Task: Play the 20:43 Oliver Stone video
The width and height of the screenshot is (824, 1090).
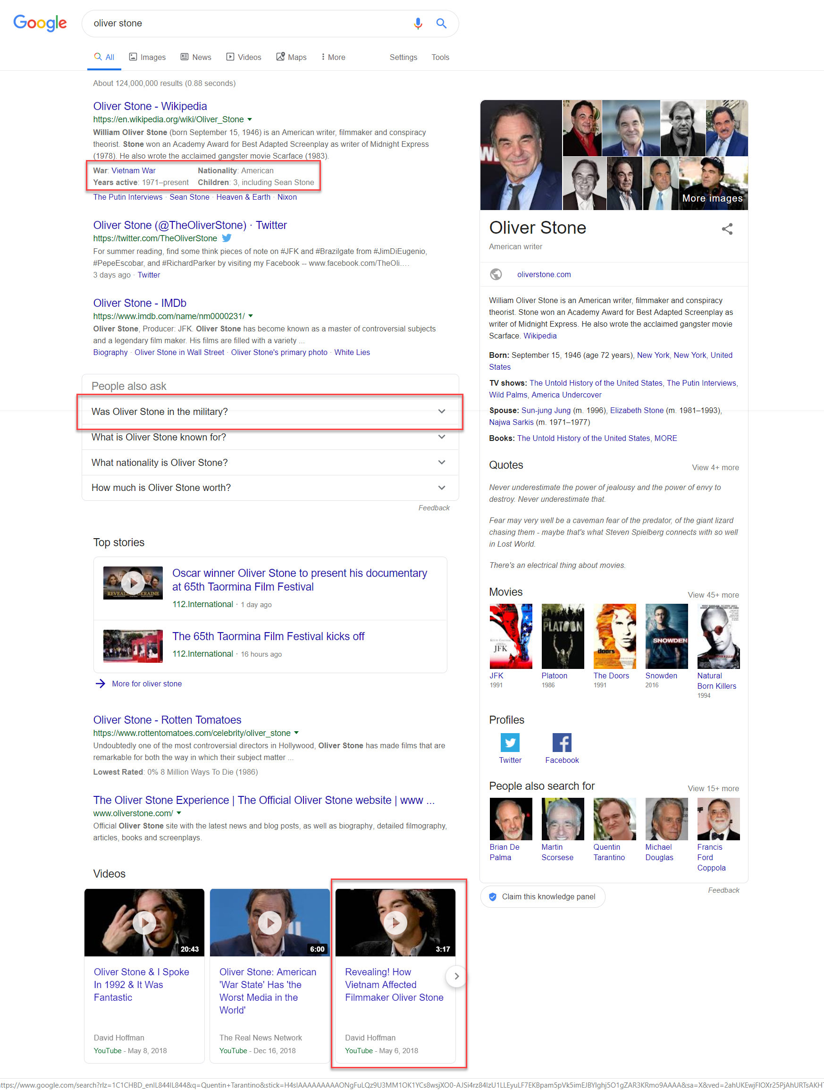Action: coord(144,922)
